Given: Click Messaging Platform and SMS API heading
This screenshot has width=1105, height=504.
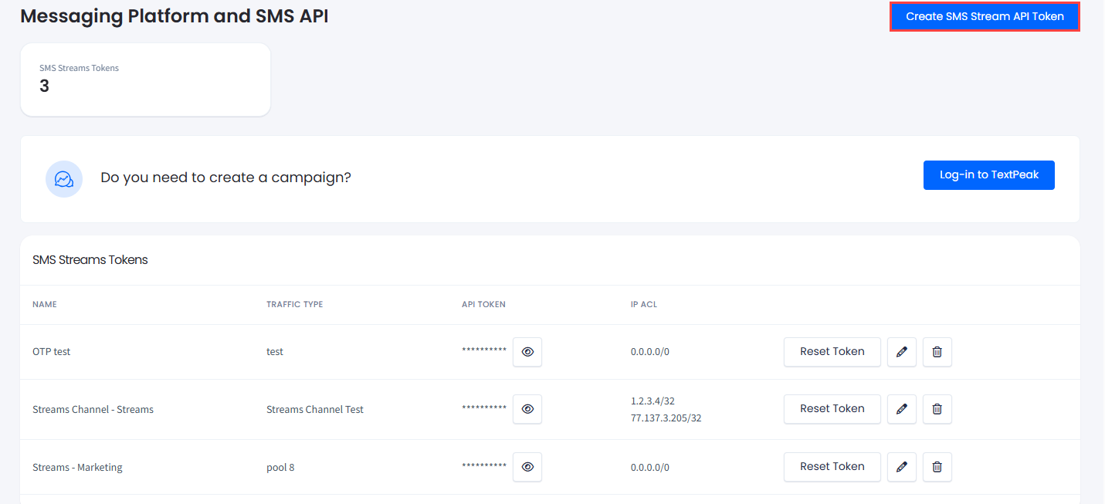Looking at the screenshot, I should (175, 16).
